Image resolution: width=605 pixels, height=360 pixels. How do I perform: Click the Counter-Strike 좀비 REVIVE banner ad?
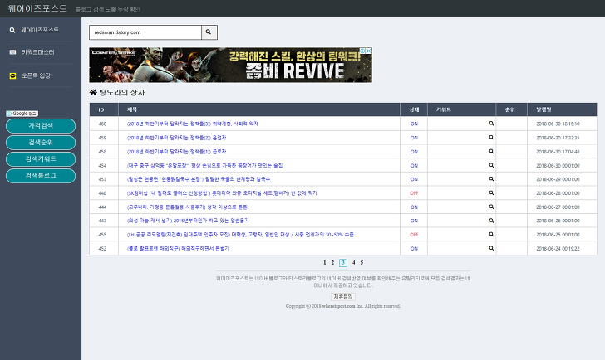[x=231, y=65]
